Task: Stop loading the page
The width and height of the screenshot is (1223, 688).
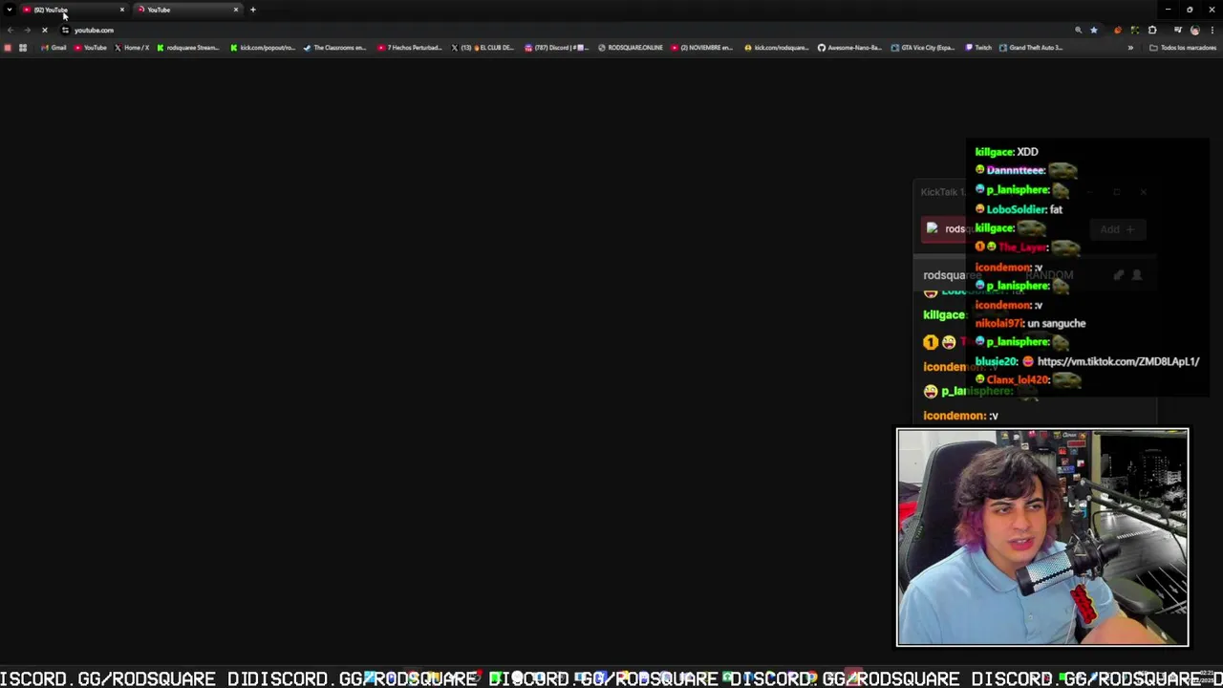Action: [44, 30]
